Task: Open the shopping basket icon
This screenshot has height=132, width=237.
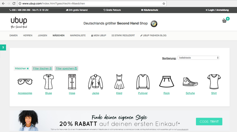Action: point(224,21)
